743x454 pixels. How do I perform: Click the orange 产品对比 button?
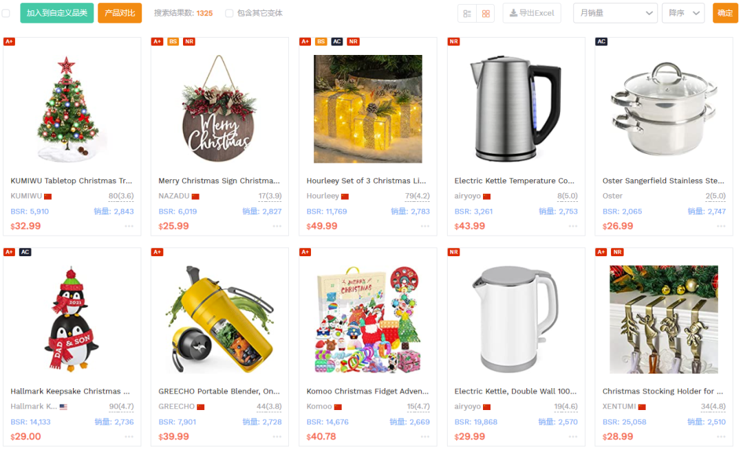pos(120,13)
